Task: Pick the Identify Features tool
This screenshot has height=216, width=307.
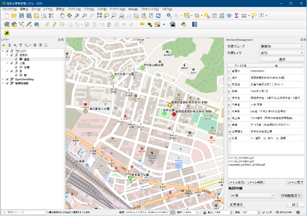Action: coord(169,16)
